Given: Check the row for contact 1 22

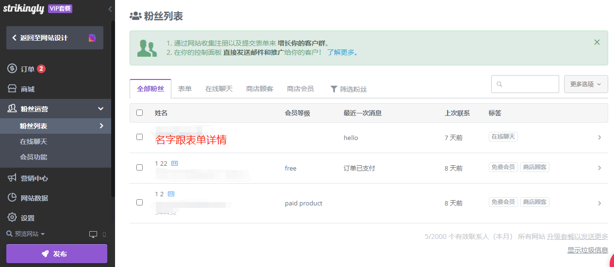Looking at the screenshot, I should tap(140, 168).
